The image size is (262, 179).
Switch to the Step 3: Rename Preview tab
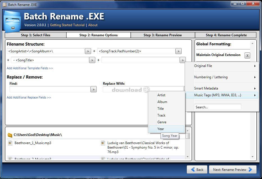(162, 35)
